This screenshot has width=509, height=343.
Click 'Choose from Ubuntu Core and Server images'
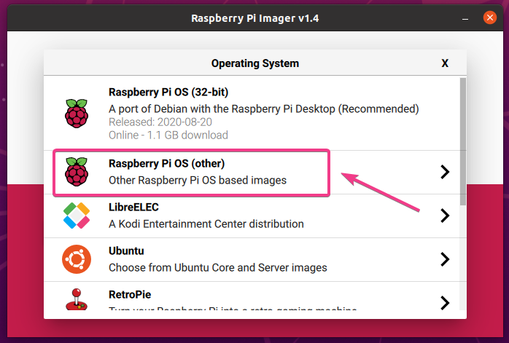click(218, 268)
